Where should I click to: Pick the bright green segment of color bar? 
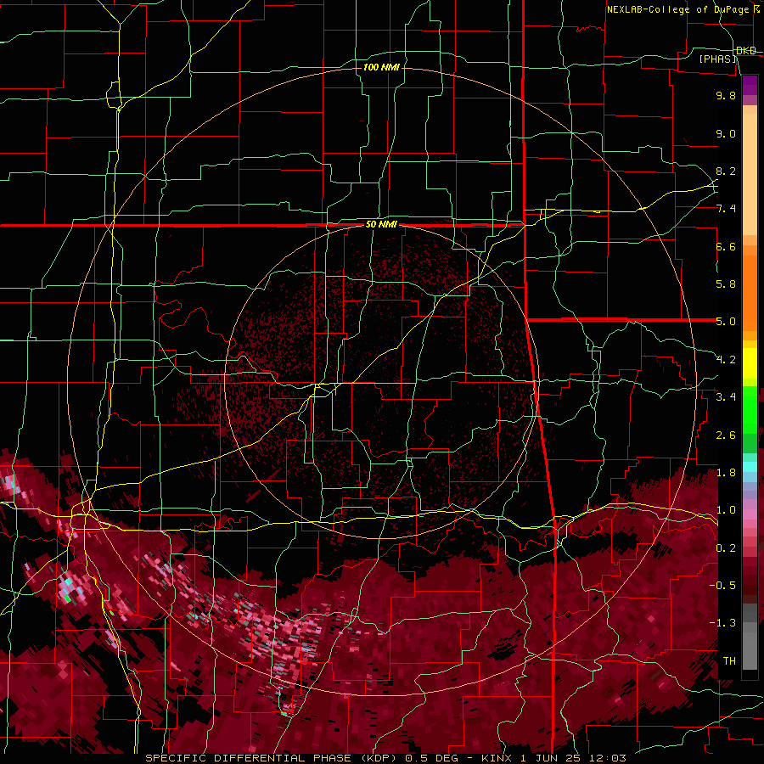coord(750,410)
